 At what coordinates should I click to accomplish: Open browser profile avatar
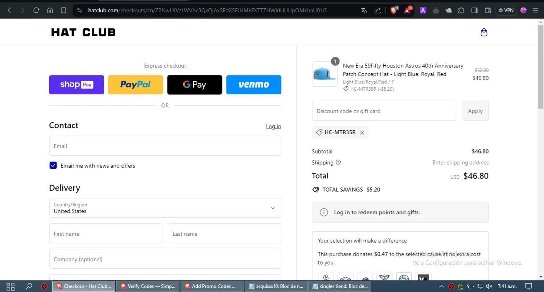pos(523,10)
